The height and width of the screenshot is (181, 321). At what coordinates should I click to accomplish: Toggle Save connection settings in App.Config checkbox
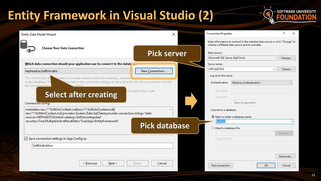coord(26,139)
